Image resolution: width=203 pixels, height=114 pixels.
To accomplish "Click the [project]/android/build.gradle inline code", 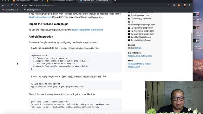I will (x=77, y=48).
